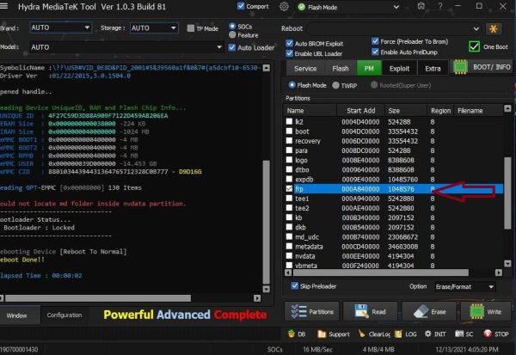Select the metadata partition row
The width and height of the screenshot is (516, 355).
[x=393, y=246]
